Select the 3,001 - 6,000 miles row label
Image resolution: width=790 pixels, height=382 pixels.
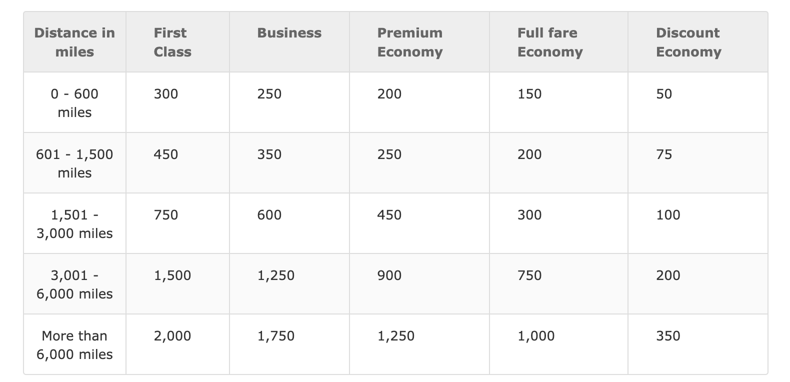point(74,284)
